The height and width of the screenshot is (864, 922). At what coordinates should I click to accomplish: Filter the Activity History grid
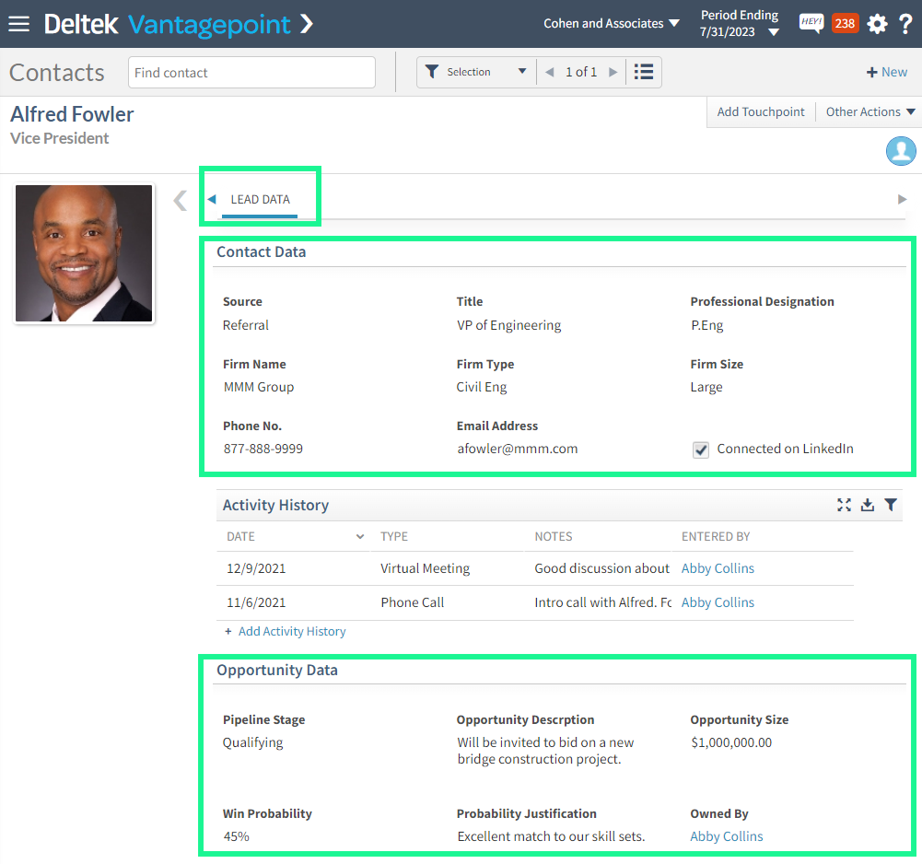[891, 505]
